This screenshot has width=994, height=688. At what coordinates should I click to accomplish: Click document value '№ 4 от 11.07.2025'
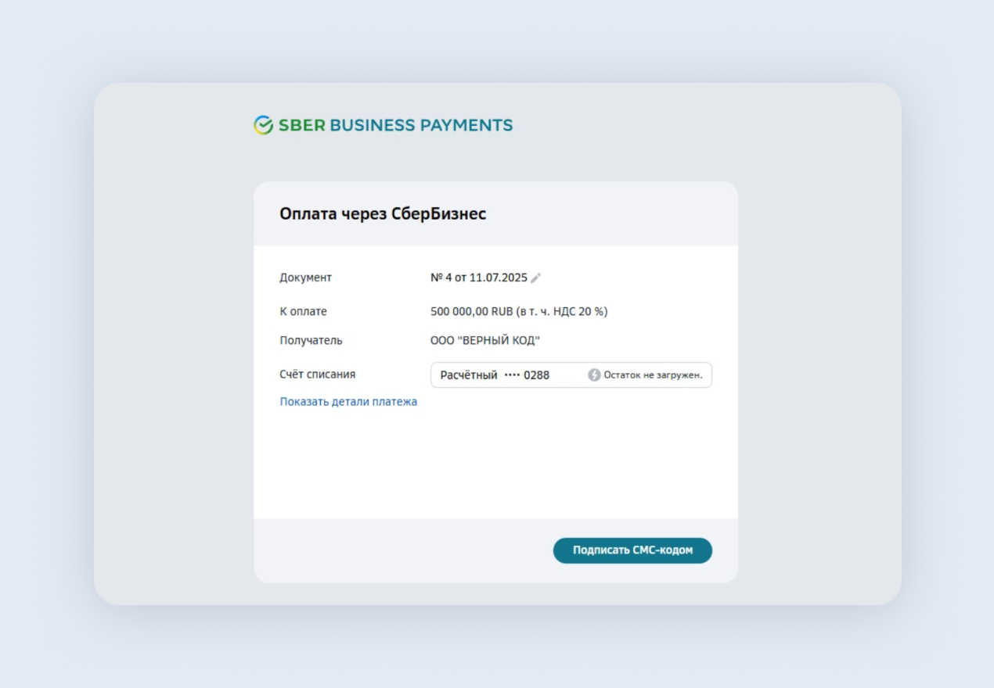[479, 278]
